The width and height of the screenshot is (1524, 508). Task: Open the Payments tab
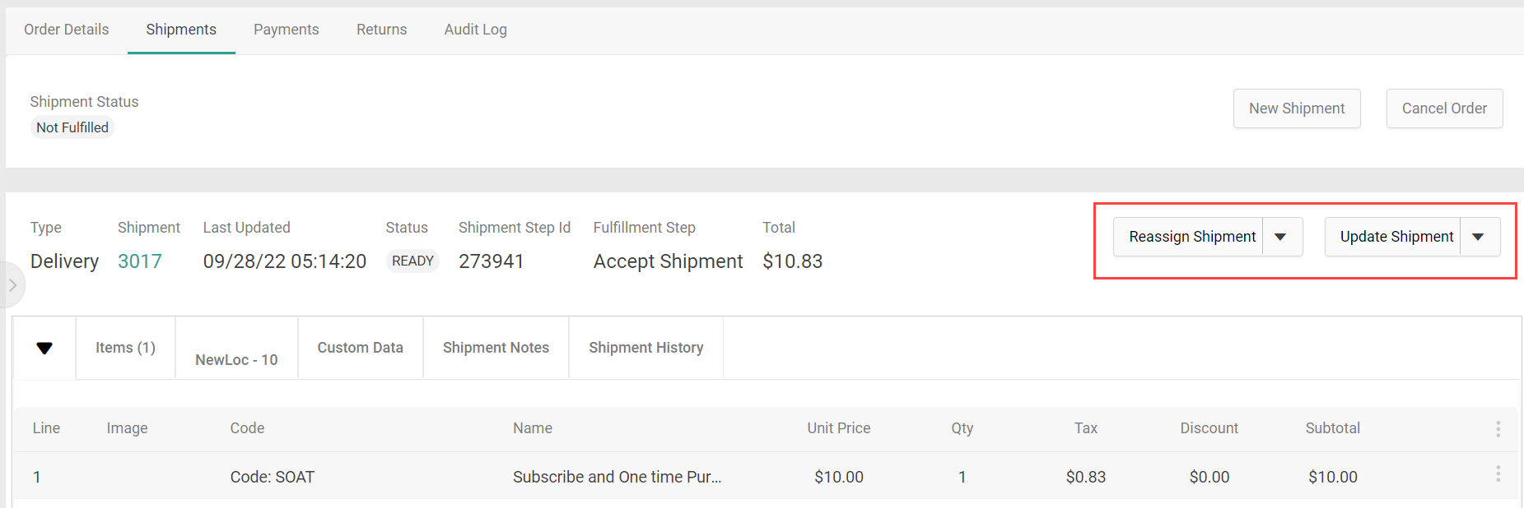[286, 30]
